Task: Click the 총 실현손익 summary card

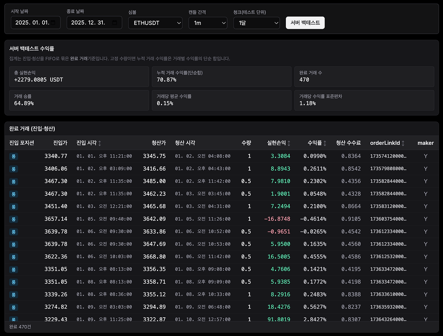Action: coord(79,77)
